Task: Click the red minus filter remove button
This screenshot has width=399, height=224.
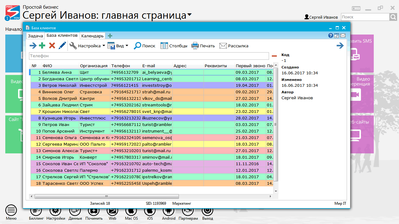Action: pos(274,56)
